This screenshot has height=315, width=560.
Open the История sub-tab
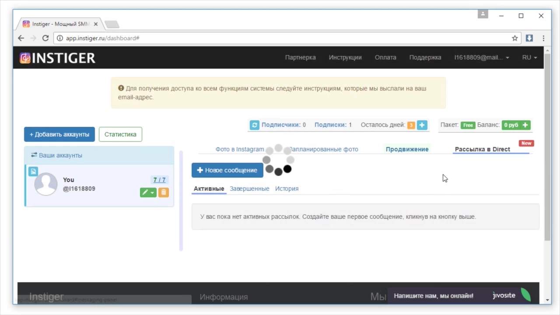[x=287, y=189]
